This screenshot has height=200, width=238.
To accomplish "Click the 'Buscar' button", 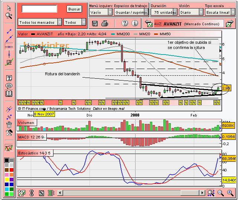I will (74, 9).
